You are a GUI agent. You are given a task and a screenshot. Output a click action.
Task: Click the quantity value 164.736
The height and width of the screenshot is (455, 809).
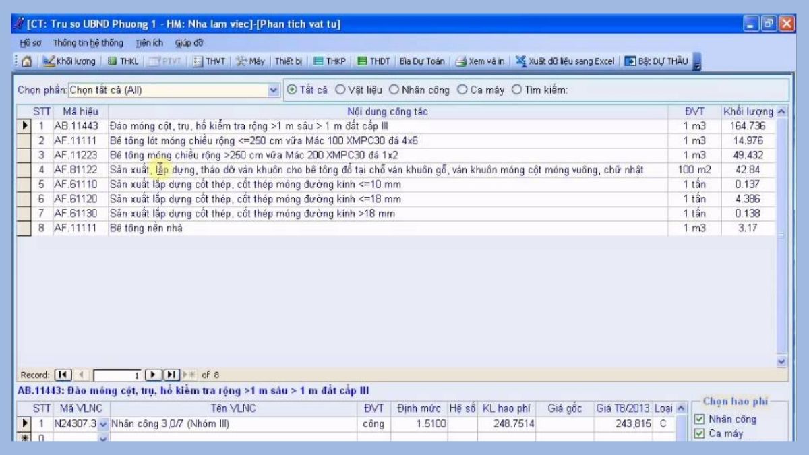[748, 125]
